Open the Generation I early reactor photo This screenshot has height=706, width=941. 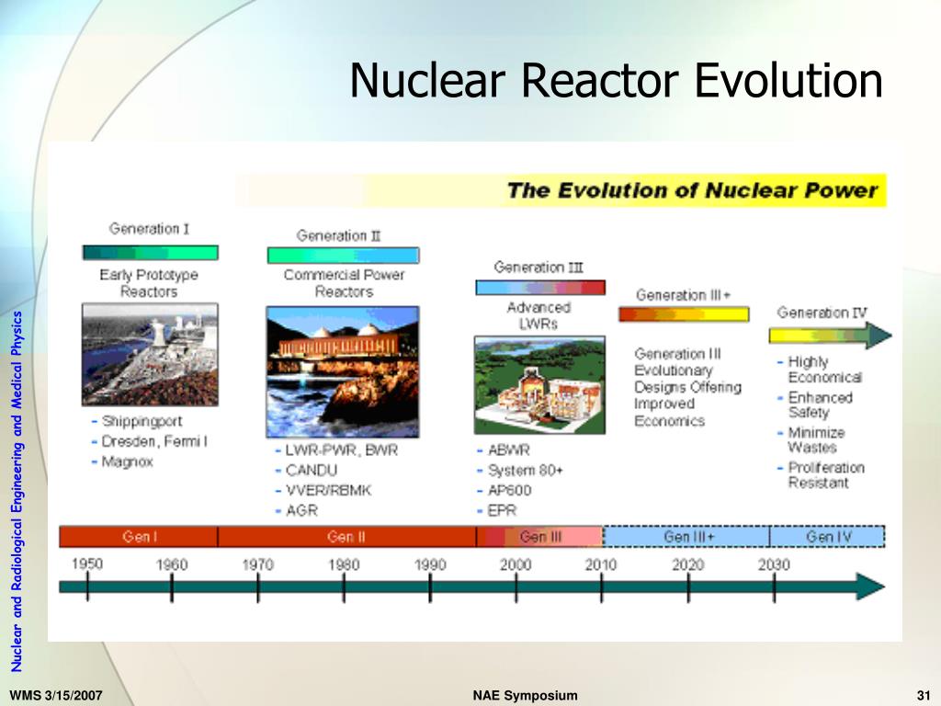150,355
